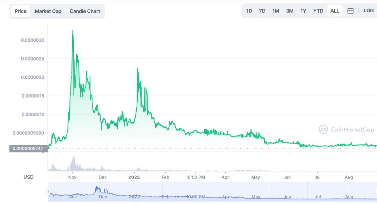Select the 3M time range
The width and height of the screenshot is (377, 204).
click(289, 10)
